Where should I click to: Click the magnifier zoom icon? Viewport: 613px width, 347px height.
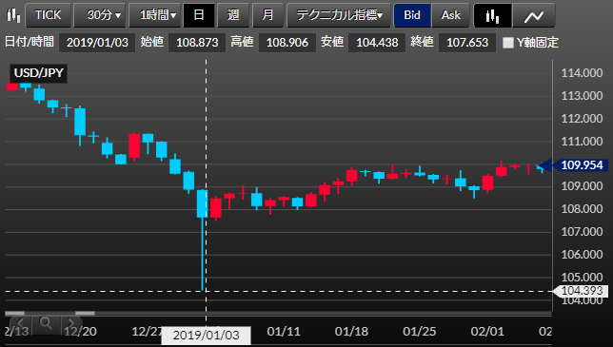point(46,323)
